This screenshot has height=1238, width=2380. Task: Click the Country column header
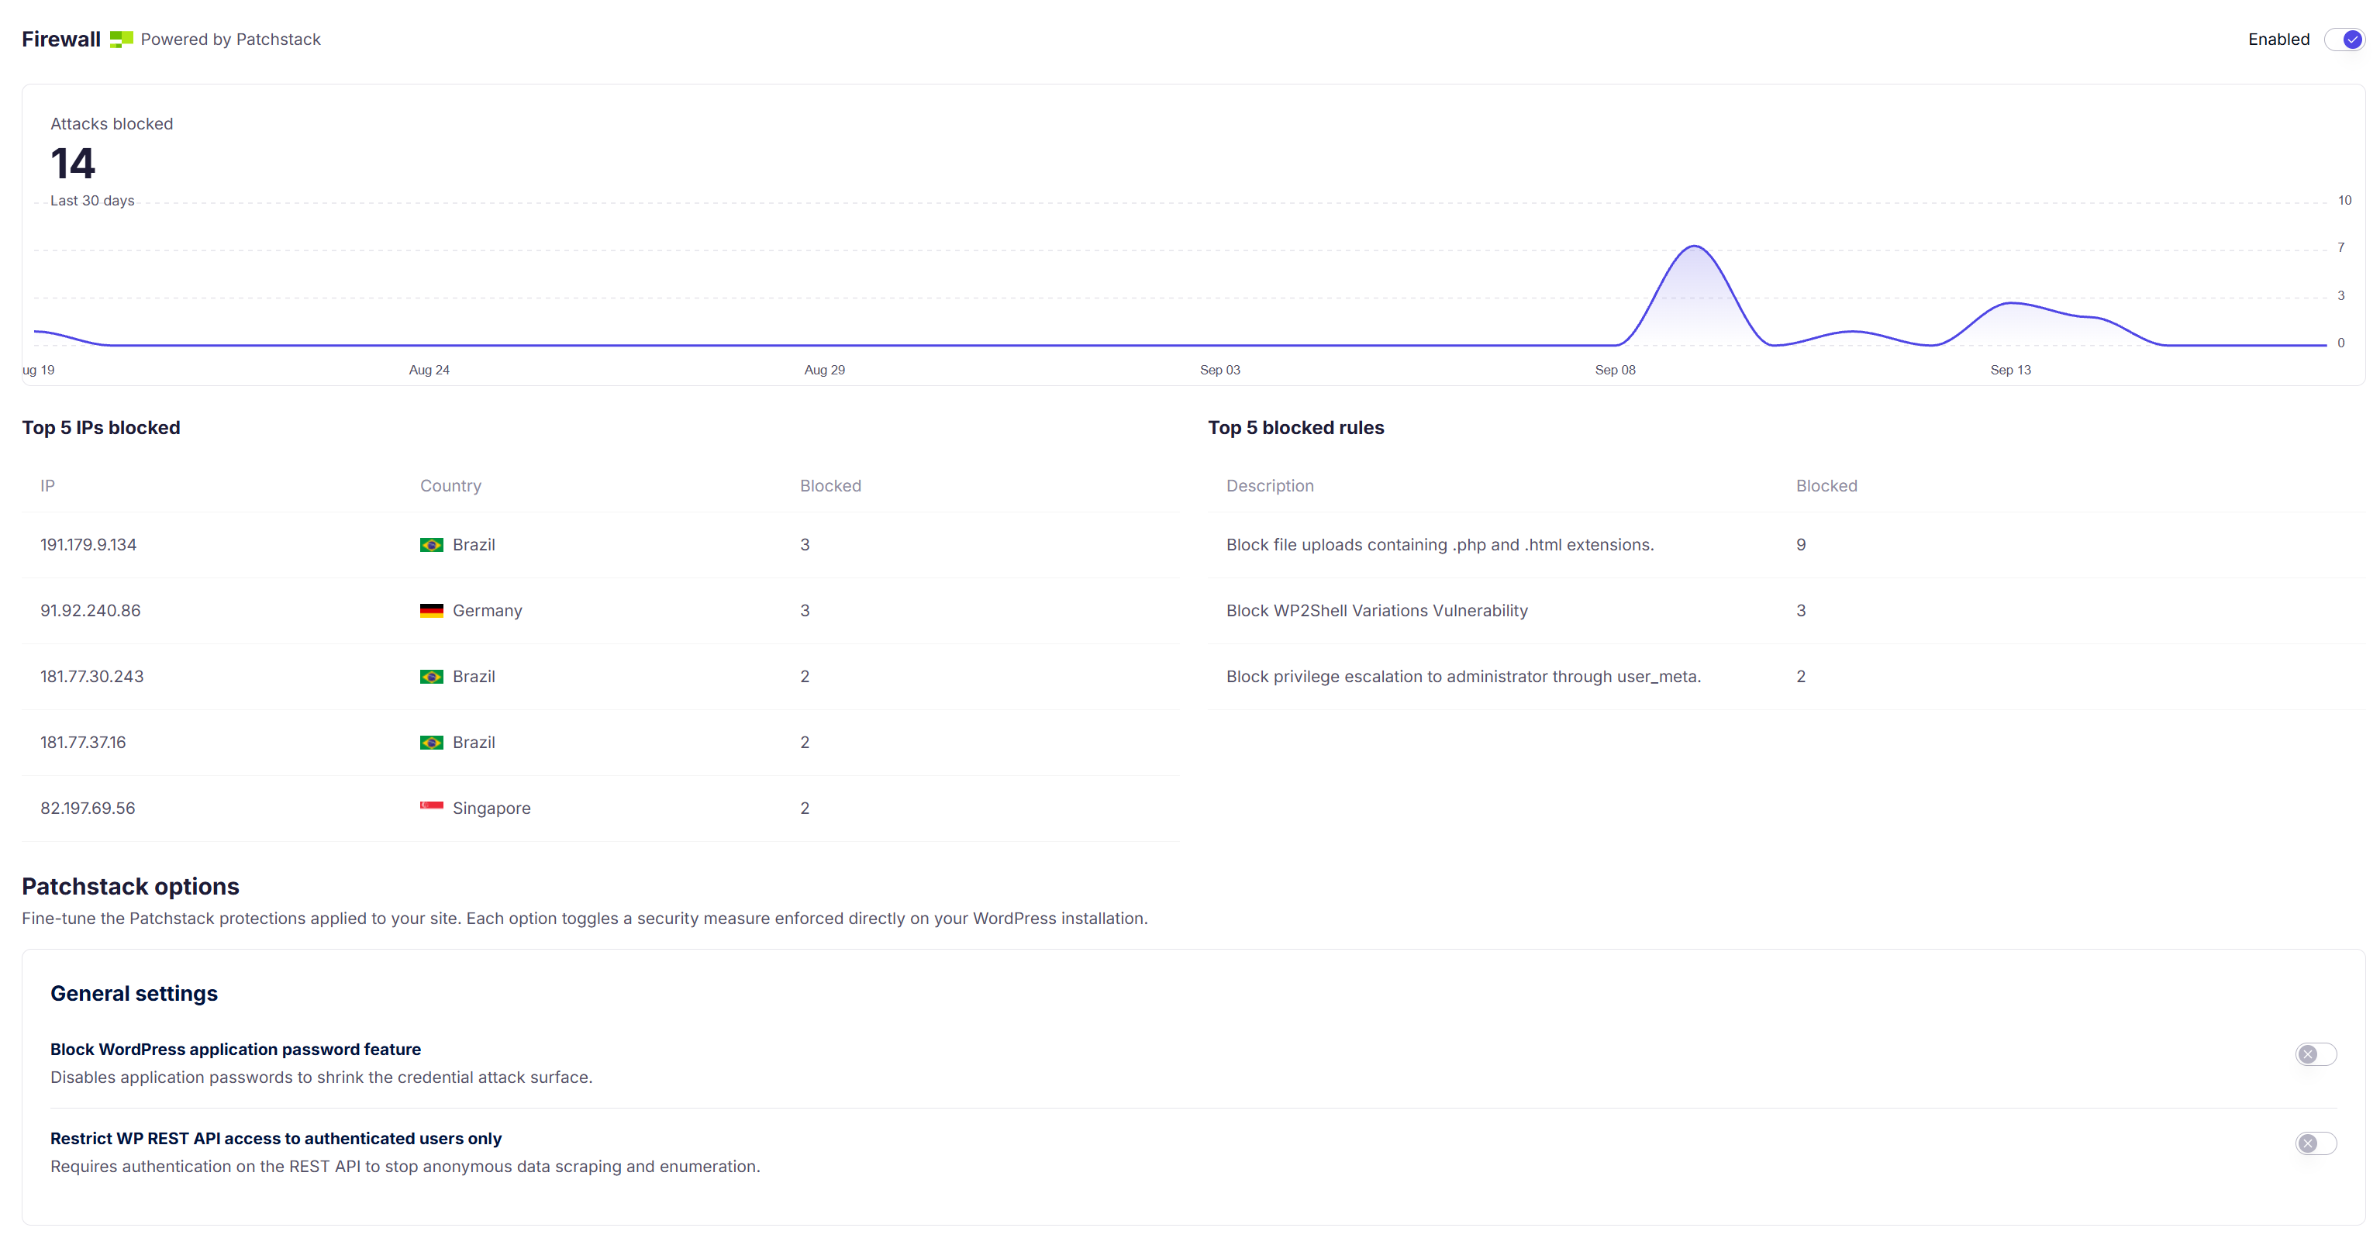tap(451, 486)
